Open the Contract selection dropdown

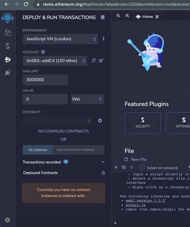(58, 121)
